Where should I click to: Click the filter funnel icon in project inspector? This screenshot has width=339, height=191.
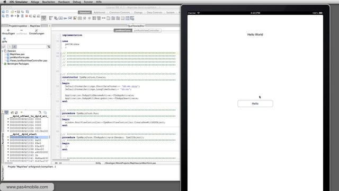(49, 47)
